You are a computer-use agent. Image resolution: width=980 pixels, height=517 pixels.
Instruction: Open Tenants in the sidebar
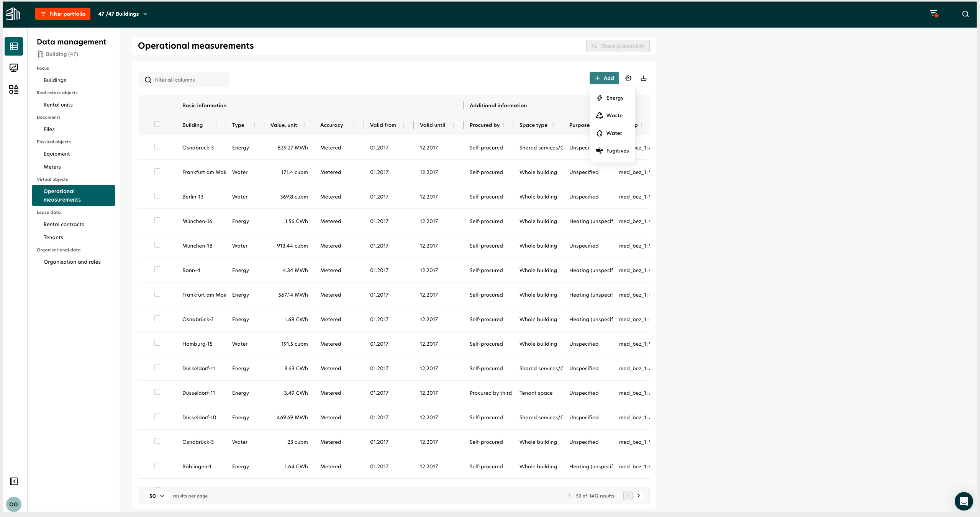point(53,237)
